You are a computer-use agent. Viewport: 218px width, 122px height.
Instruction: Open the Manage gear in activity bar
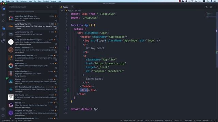pos(3,116)
